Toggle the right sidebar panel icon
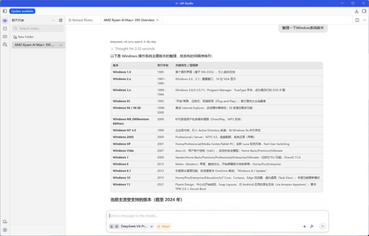The image size is (369, 236). click(x=364, y=11)
